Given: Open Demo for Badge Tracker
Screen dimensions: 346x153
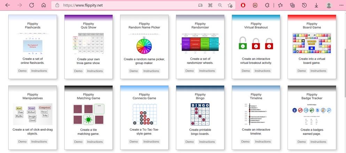Looking at the screenshot, I should click(x=302, y=141).
